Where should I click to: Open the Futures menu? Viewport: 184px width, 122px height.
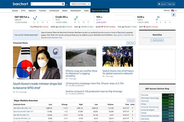[x=43, y=10]
